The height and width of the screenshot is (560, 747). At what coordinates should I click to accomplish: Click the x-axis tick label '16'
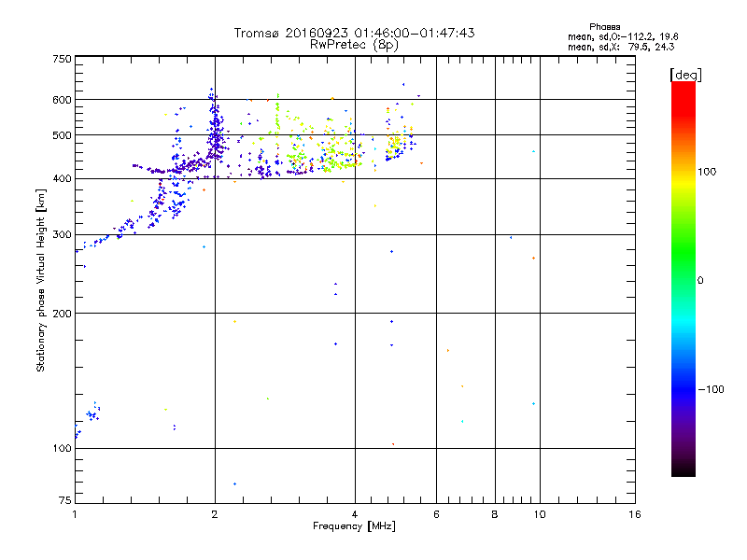coord(635,514)
